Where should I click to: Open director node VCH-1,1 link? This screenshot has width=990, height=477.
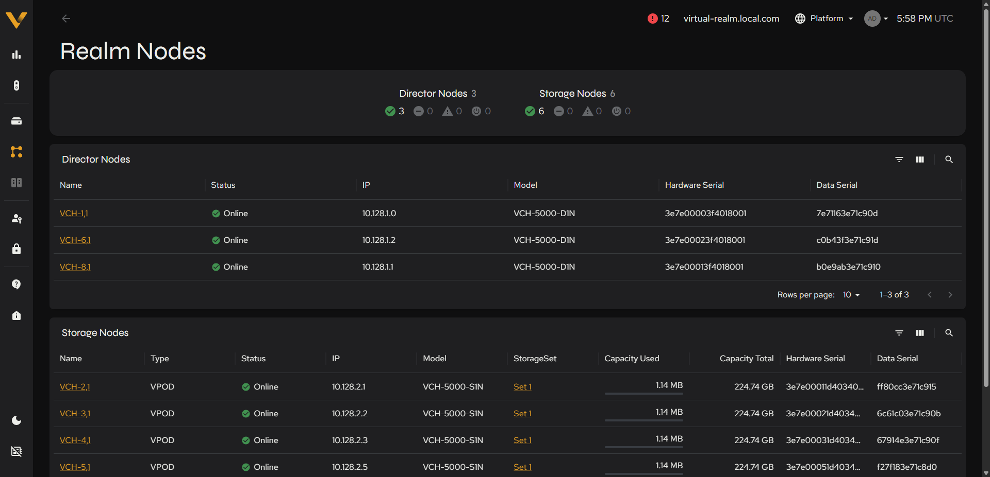[74, 214]
